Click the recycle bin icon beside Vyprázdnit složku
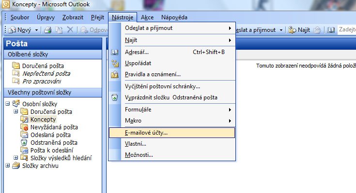The width and height of the screenshot is (356, 193). 115,97
